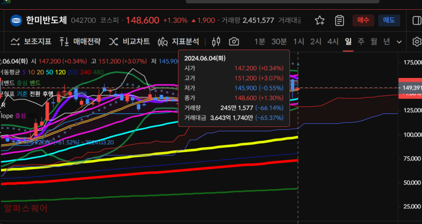Click the stock code 042700
The height and width of the screenshot is (224, 422).
click(84, 20)
